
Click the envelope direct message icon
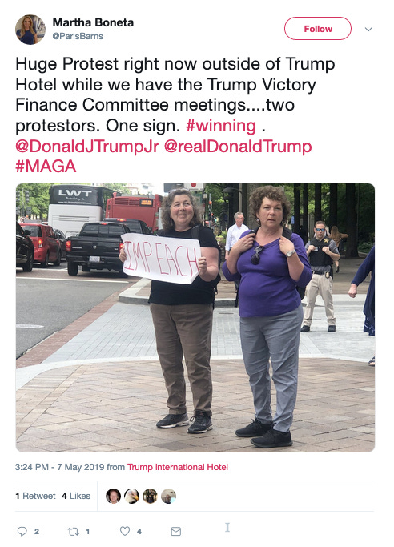point(176,531)
